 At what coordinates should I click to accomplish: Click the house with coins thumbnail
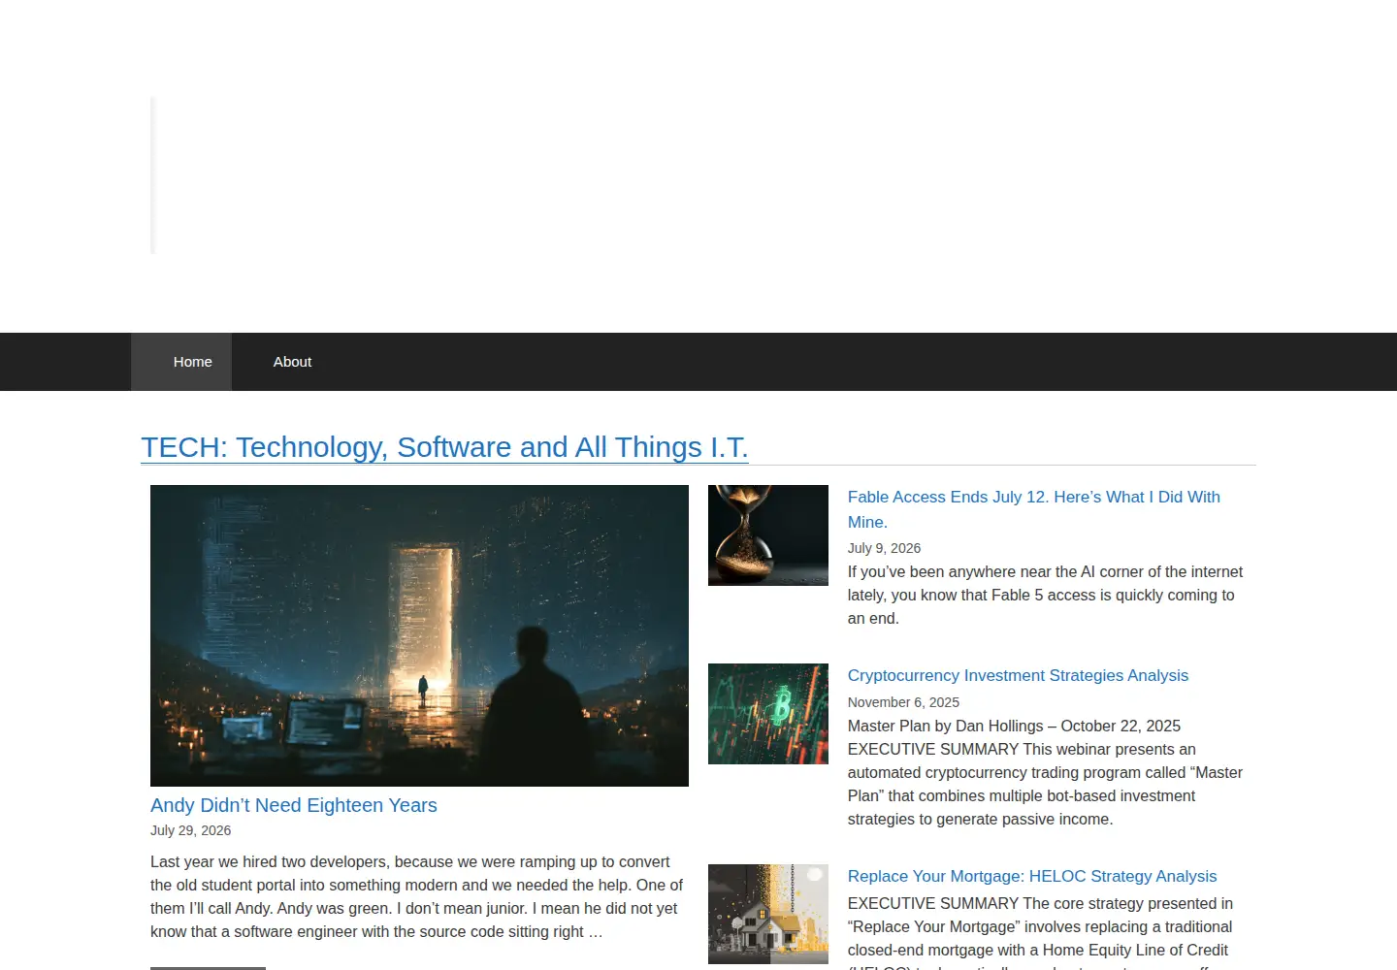(768, 915)
